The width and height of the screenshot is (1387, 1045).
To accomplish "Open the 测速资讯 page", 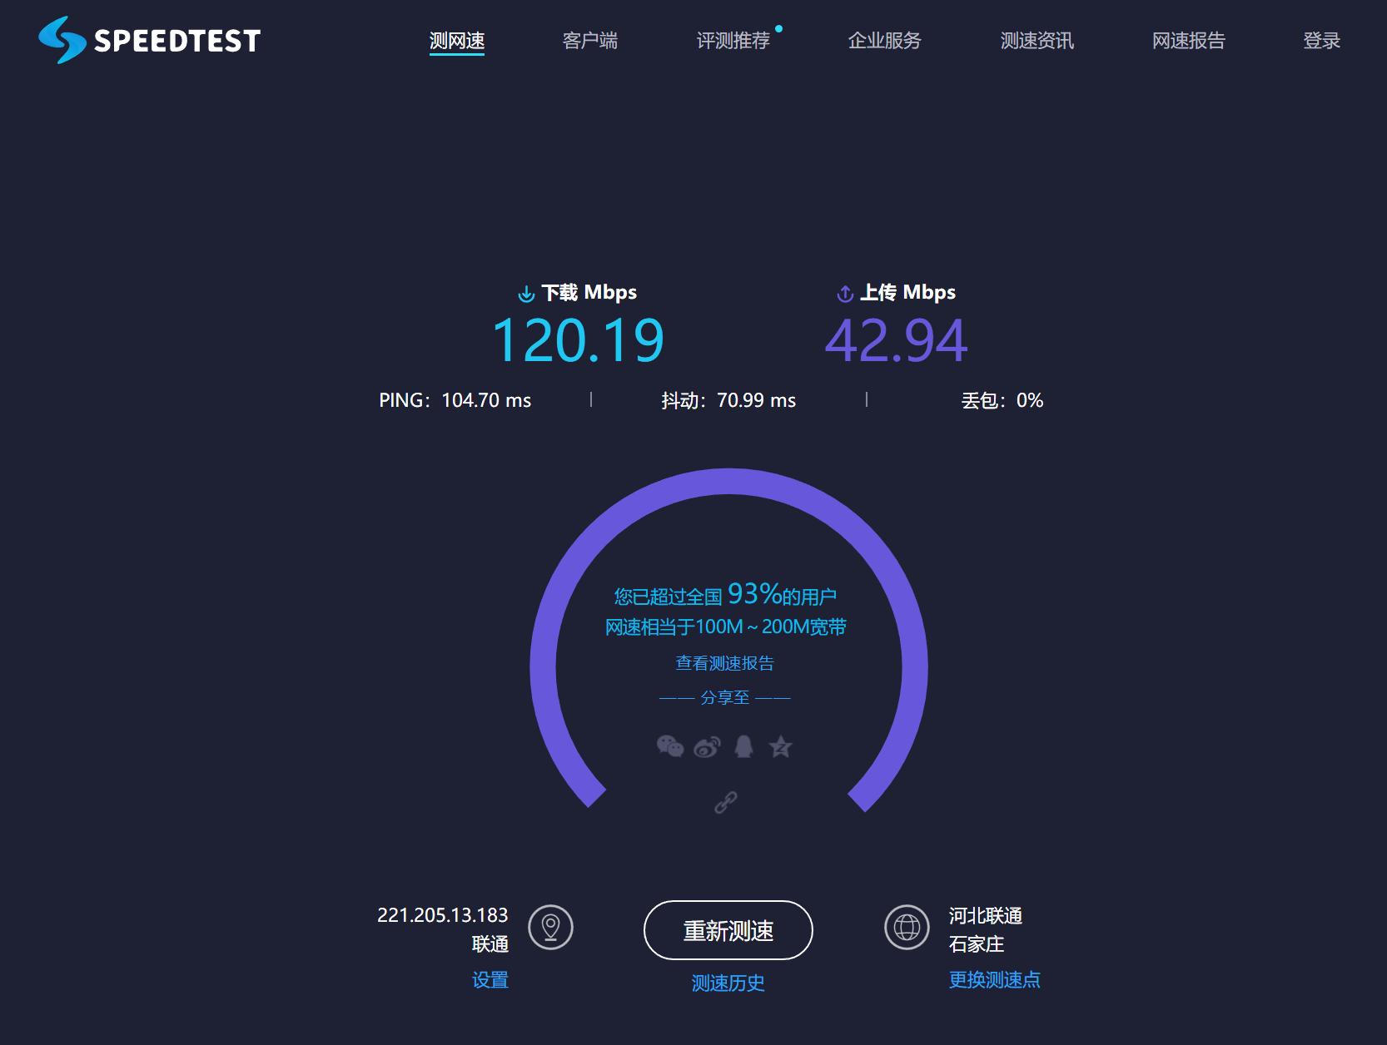I will [1036, 41].
